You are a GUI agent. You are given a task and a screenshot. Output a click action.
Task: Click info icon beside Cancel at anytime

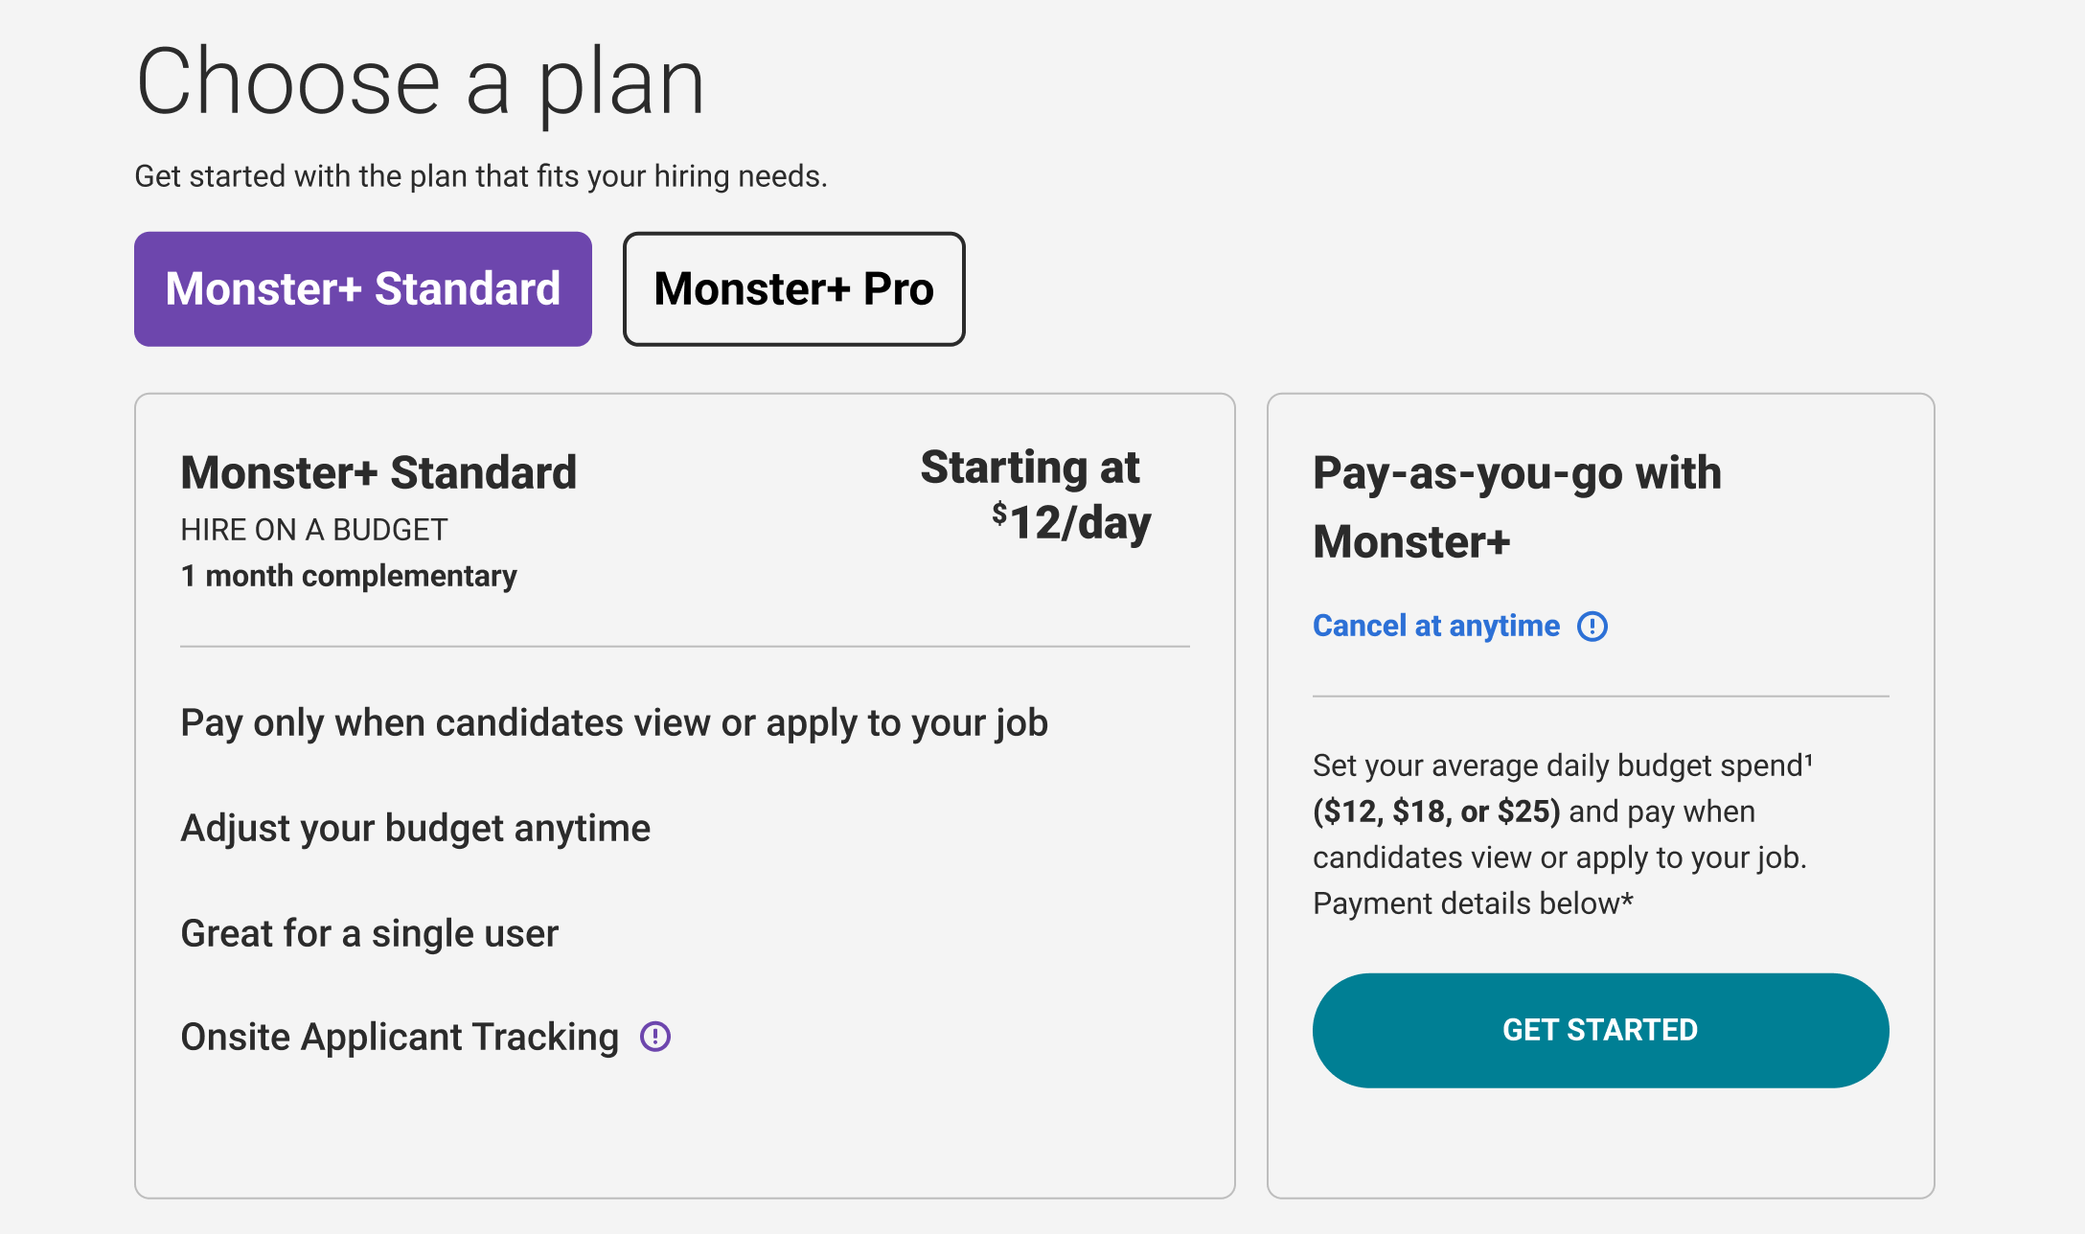(x=1592, y=626)
